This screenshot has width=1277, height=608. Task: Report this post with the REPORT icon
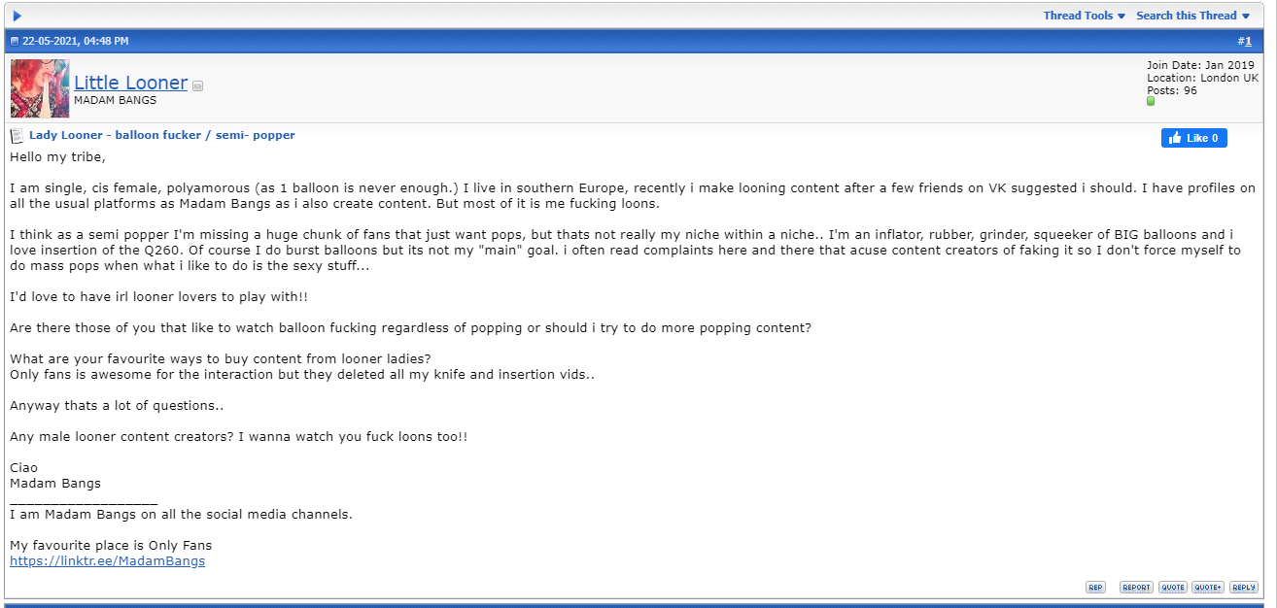point(1136,587)
